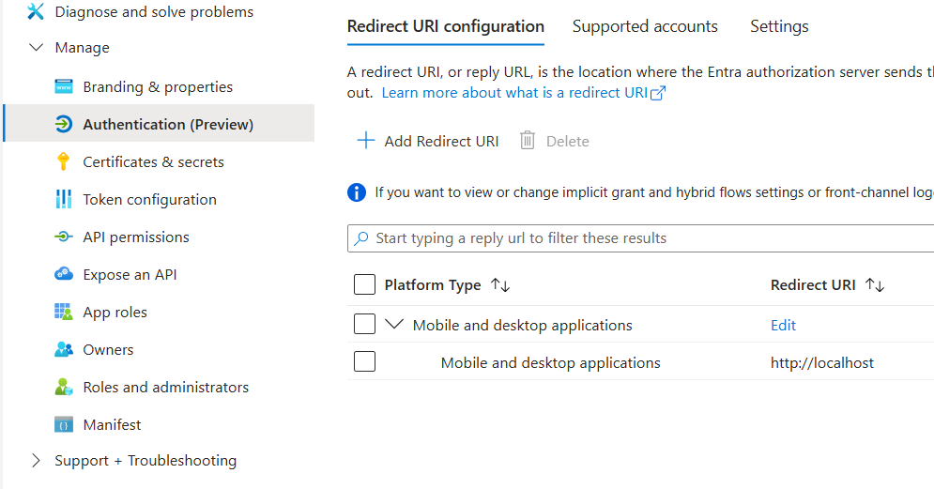Collapse the Manage section chevron
This screenshot has height=489, width=934.
pyautogui.click(x=37, y=47)
